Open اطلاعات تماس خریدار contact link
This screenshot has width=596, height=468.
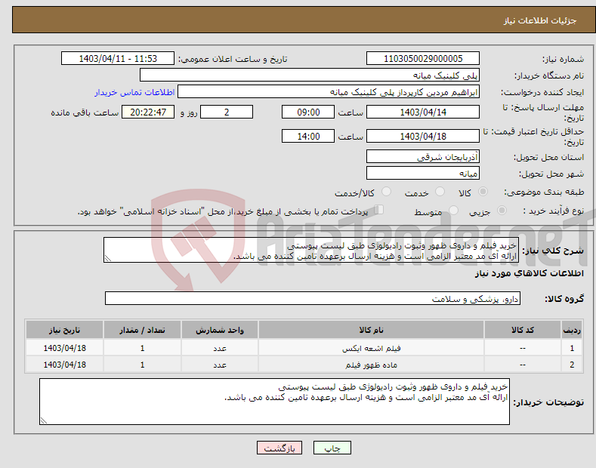click(x=134, y=92)
